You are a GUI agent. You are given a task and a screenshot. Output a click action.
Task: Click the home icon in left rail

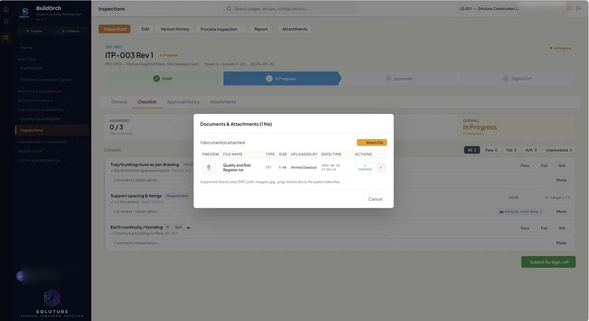click(x=6, y=9)
